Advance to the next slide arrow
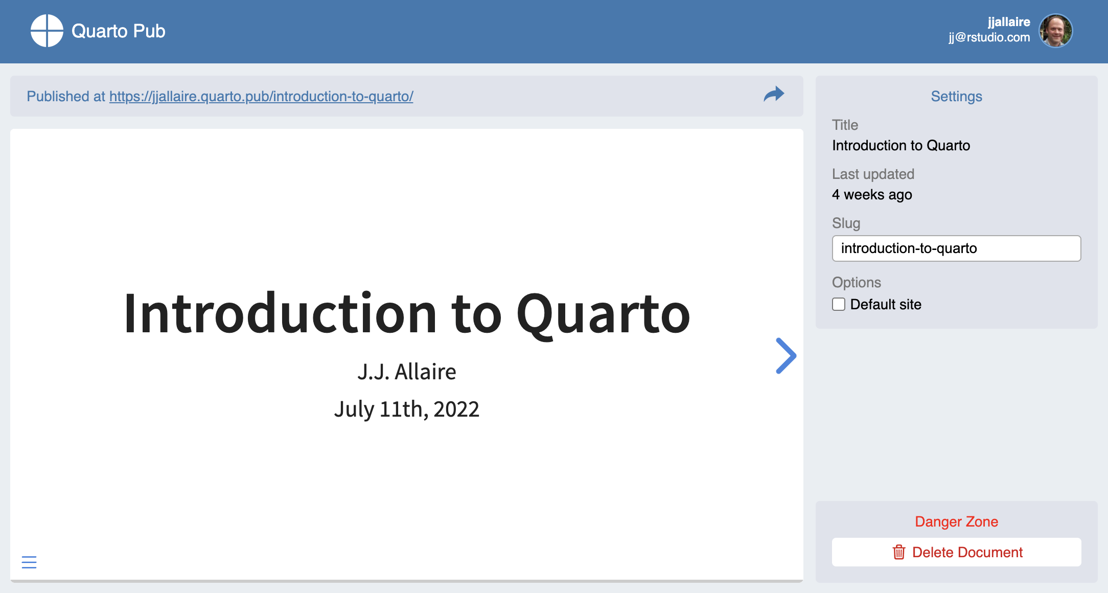The width and height of the screenshot is (1108, 593). pos(786,356)
